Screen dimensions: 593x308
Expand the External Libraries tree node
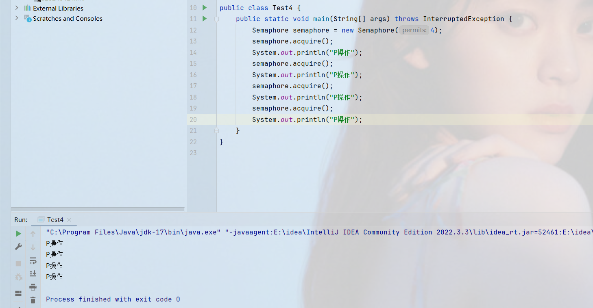click(17, 8)
